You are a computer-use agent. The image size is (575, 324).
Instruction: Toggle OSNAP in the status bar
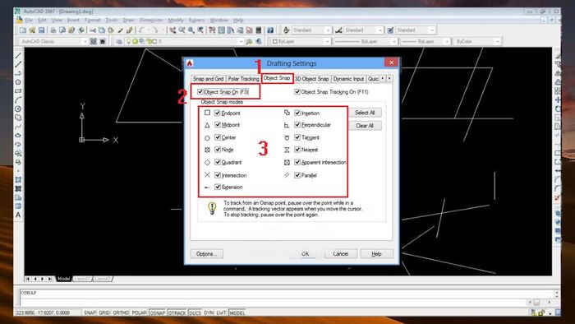158,313
